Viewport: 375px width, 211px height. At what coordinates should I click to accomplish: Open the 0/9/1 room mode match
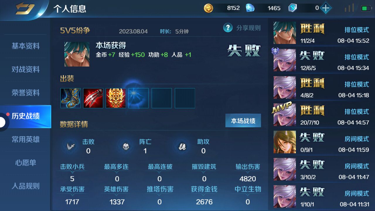(321, 142)
